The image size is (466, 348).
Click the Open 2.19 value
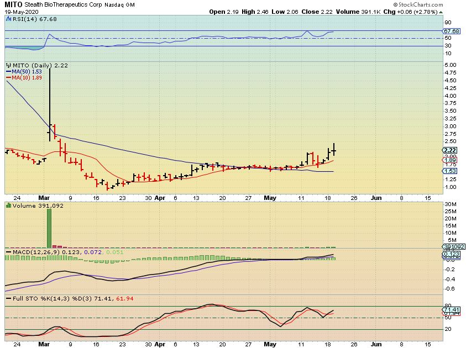(224, 12)
